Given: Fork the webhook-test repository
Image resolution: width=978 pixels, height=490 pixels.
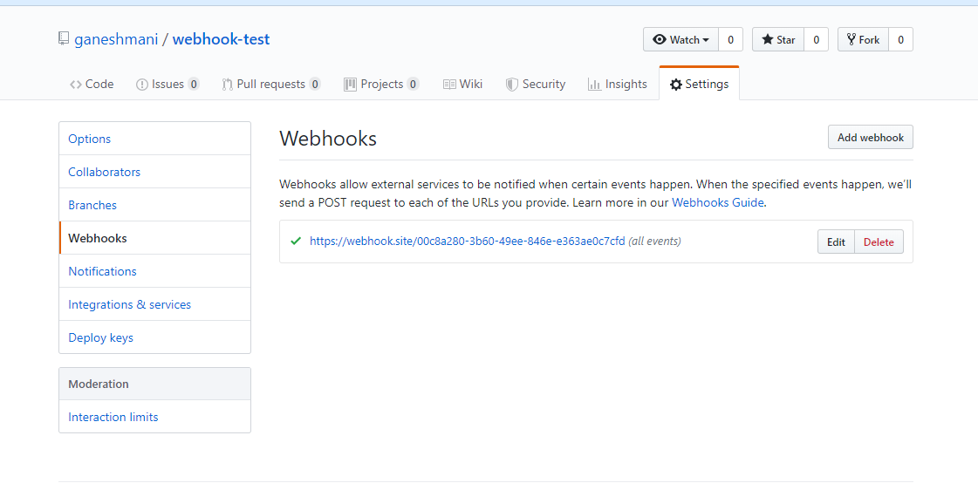Looking at the screenshot, I should pos(864,39).
